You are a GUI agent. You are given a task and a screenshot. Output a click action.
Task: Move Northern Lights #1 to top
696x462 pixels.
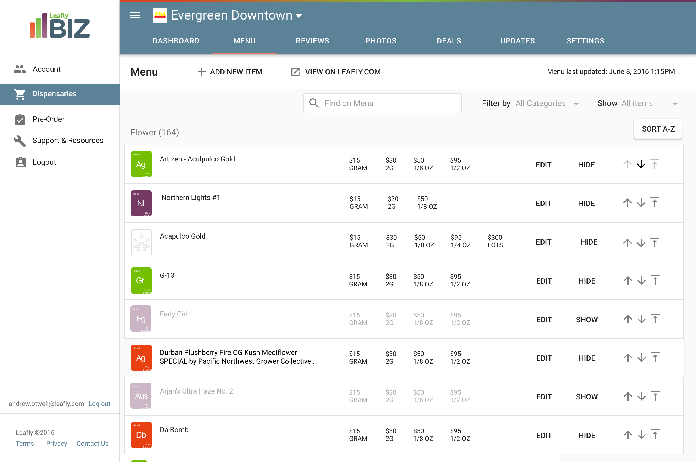[x=654, y=203]
